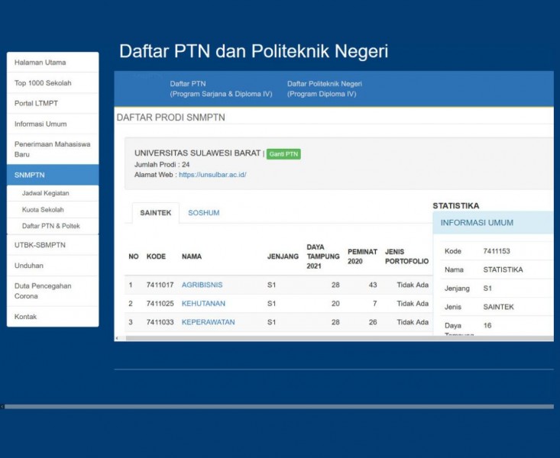Go to Top 1000 Sekolah page

click(44, 83)
